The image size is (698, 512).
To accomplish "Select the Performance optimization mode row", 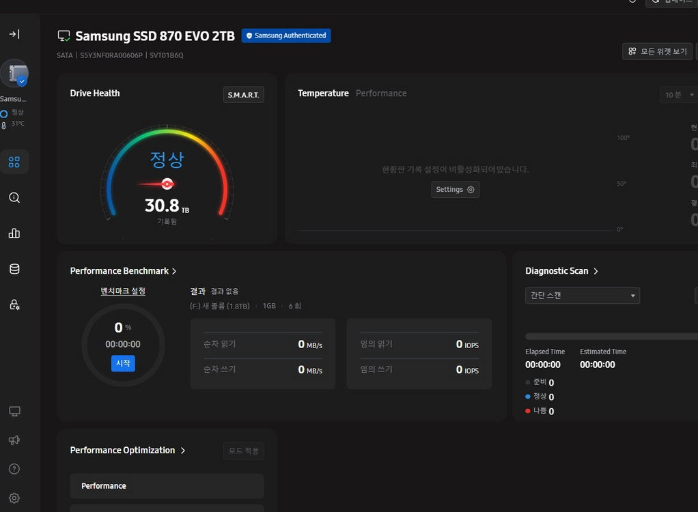I will (167, 486).
